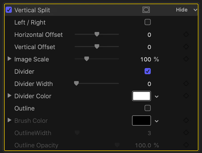Enable the Left / Right checkbox
This screenshot has height=153, width=202.
[x=148, y=22]
